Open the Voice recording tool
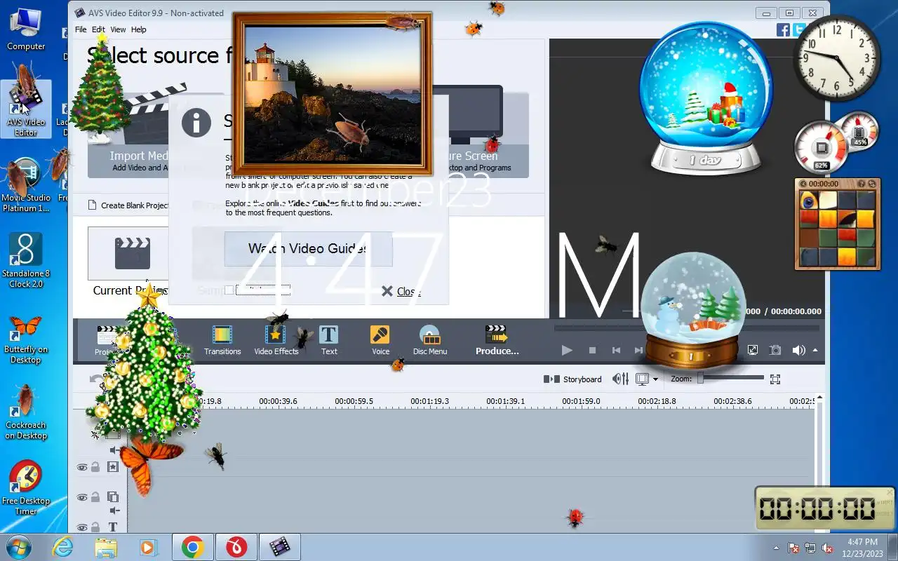The height and width of the screenshot is (561, 898). (380, 340)
